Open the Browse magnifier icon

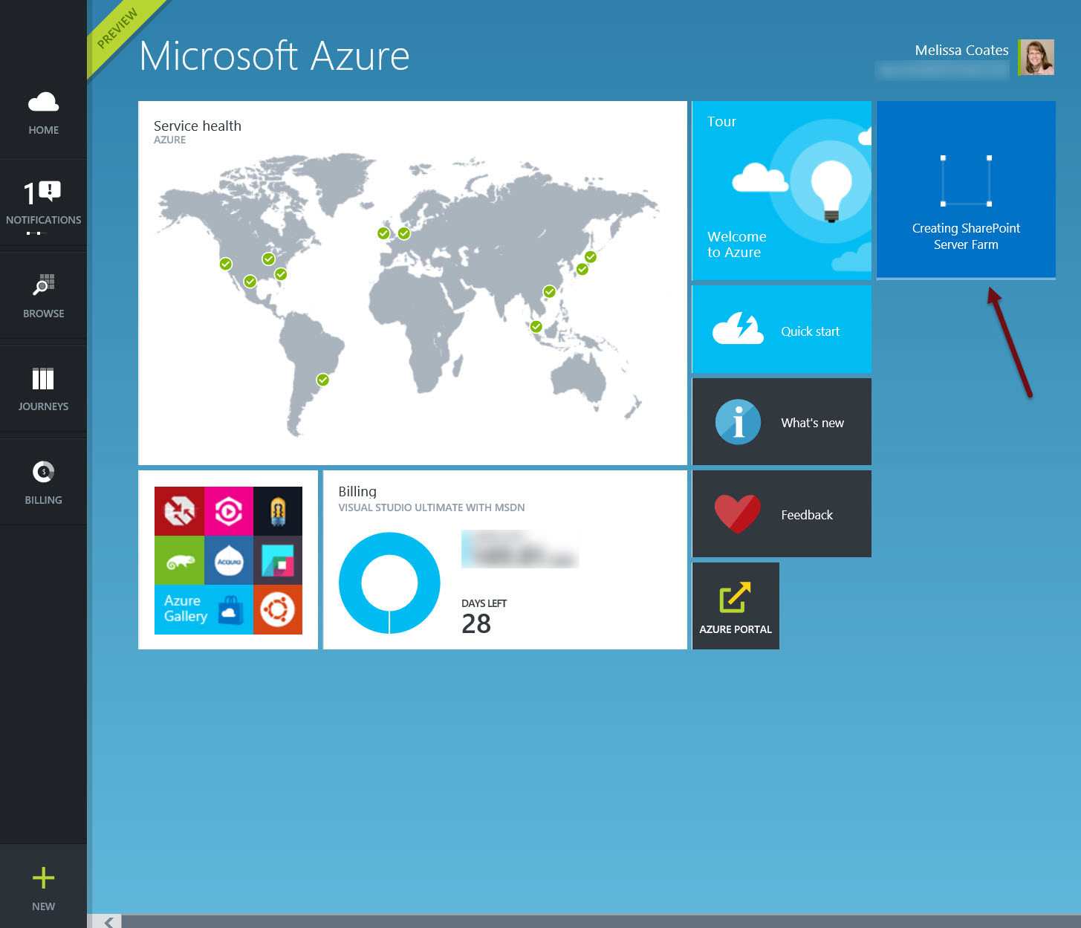click(x=44, y=285)
